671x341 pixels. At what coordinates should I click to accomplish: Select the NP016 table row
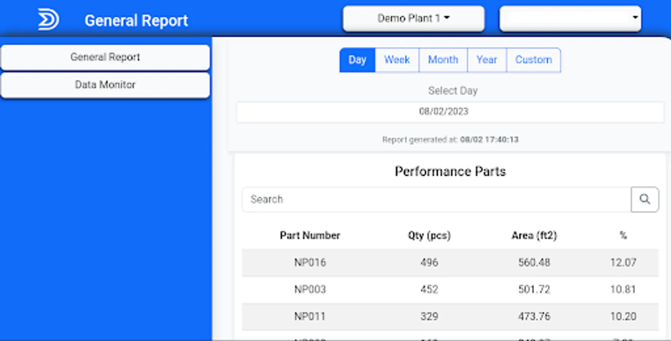[450, 263]
